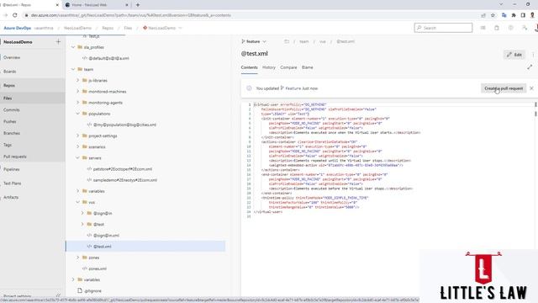This screenshot has height=303, width=538.
Task: Bookmark this page with the star icon
Action: click(493, 15)
